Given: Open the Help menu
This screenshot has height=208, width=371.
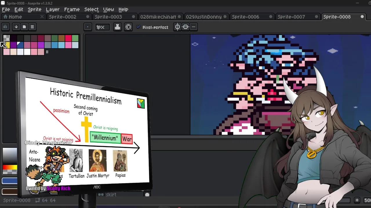Looking at the screenshot, I should click(123, 9).
